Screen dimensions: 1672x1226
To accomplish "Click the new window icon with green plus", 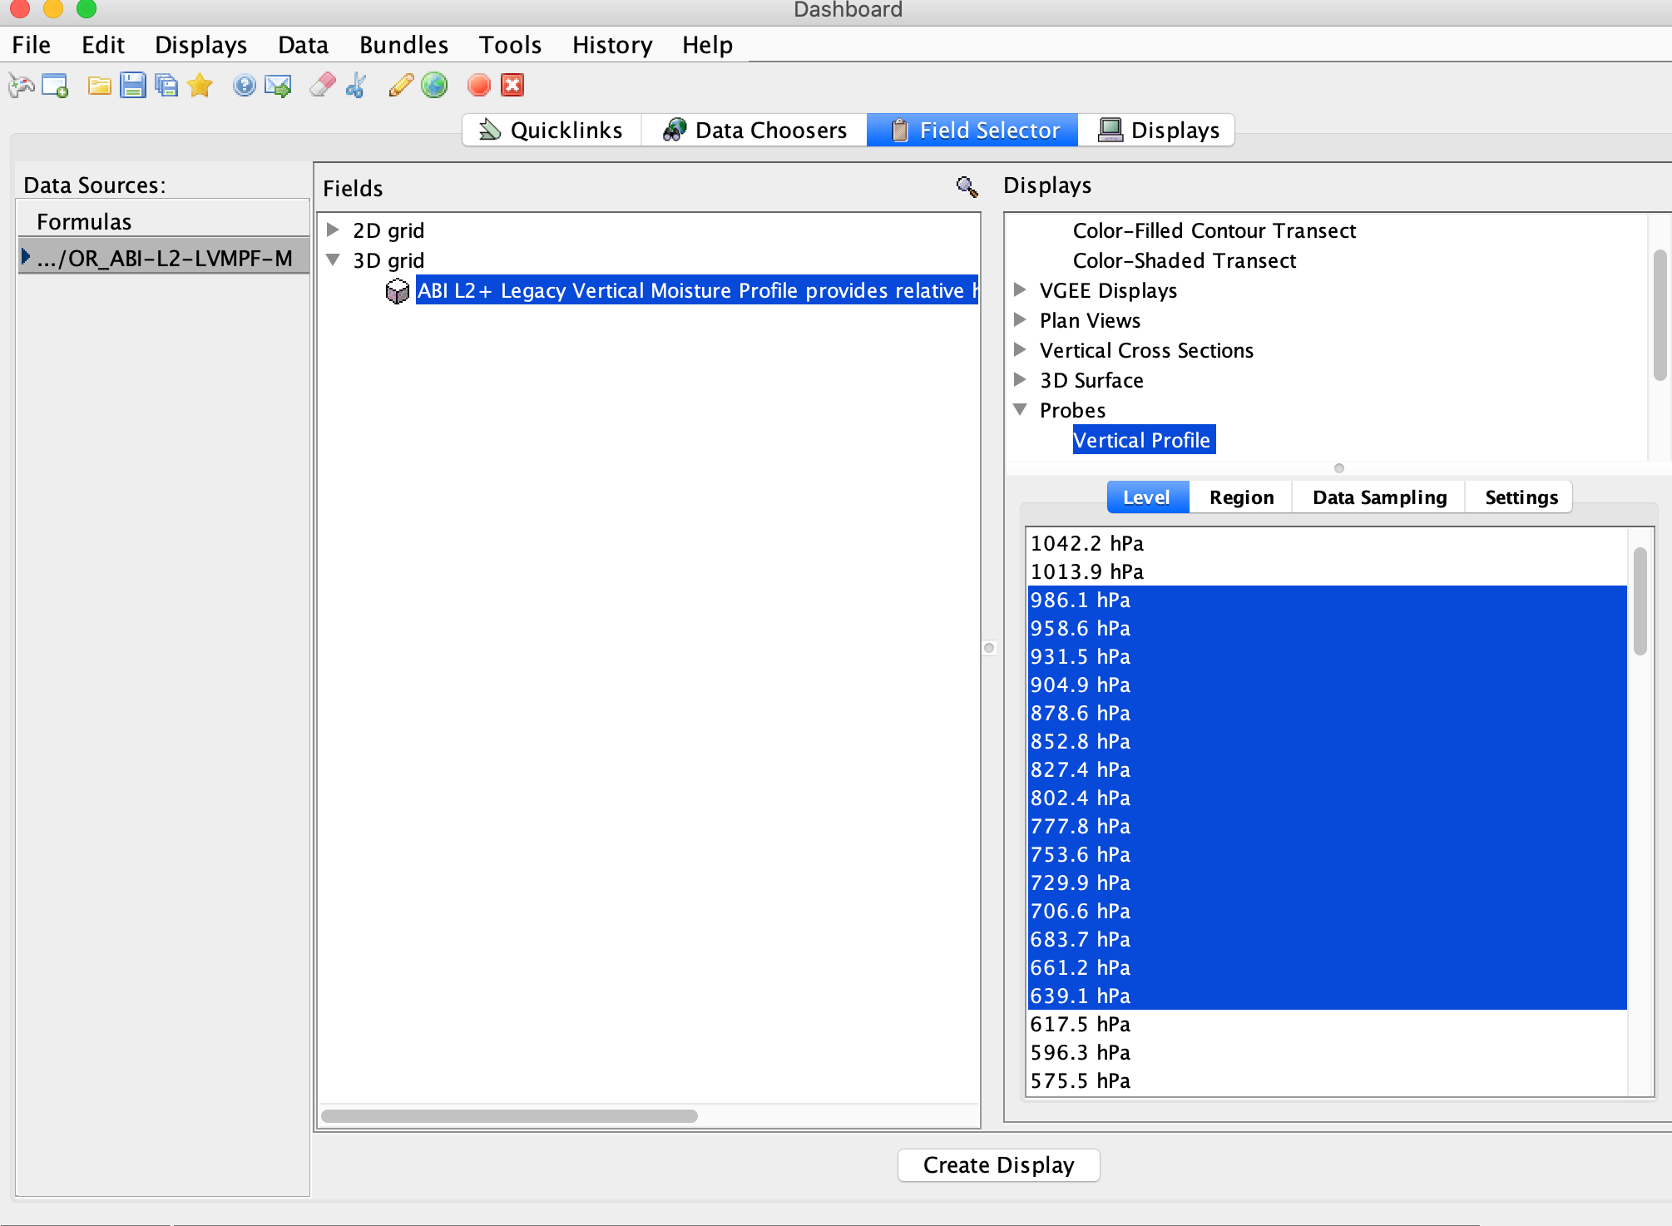I will pos(55,85).
